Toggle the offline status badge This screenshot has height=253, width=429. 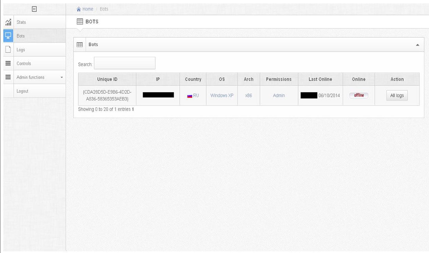358,95
